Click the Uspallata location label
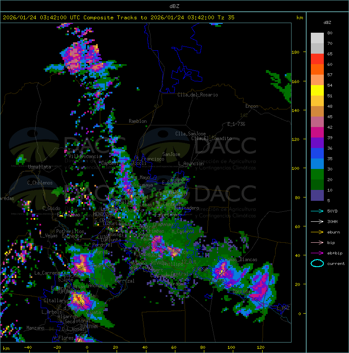Image resolution: width=349 pixels, height=353 pixels. tap(39, 167)
